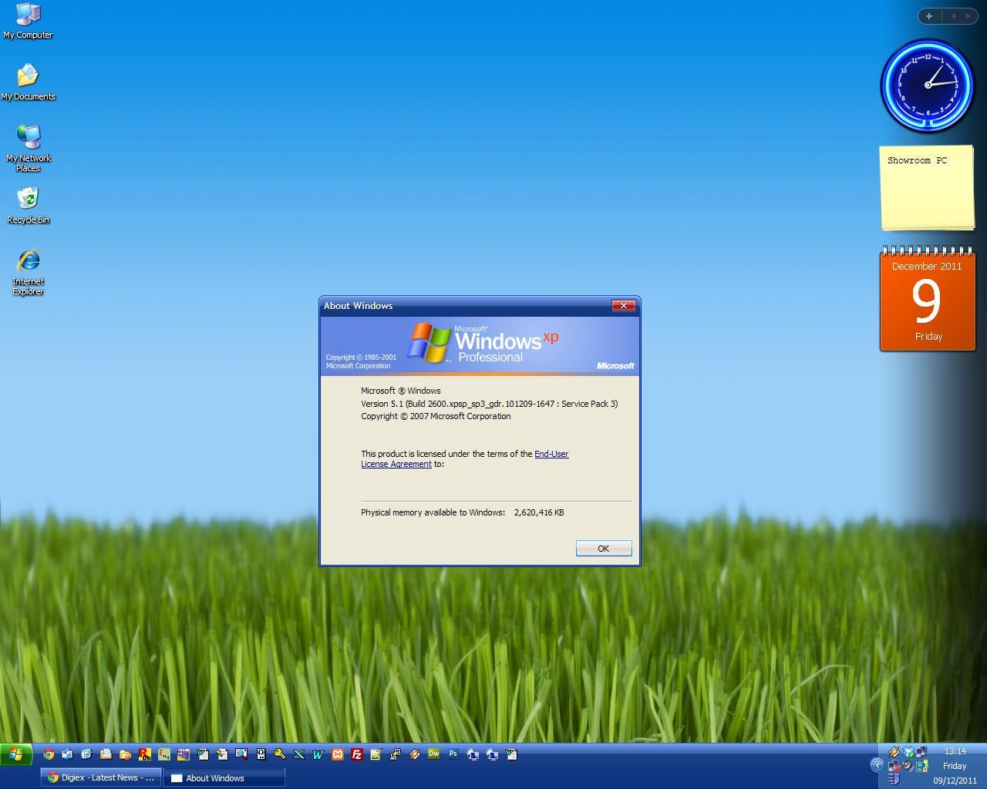The image size is (987, 789).
Task: Open Microsoft Excel from the Quick Launch bar
Action: (297, 755)
